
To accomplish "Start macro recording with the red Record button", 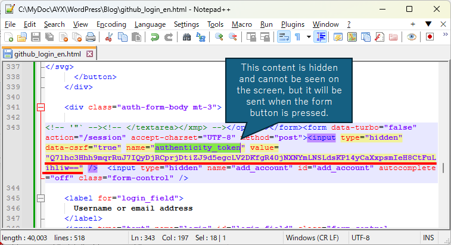I will click(x=430, y=37).
